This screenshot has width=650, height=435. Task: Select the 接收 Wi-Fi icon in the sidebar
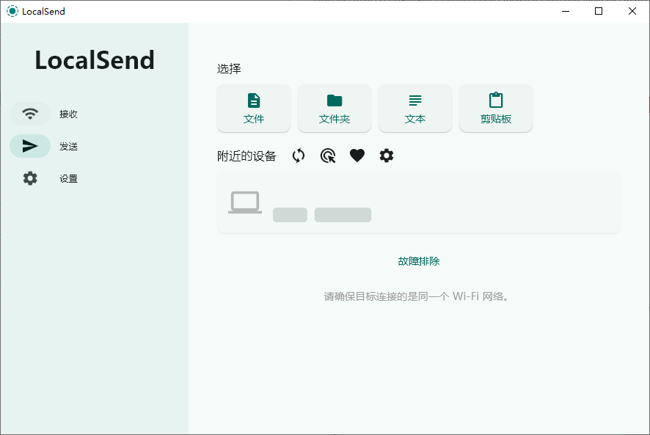(x=30, y=114)
